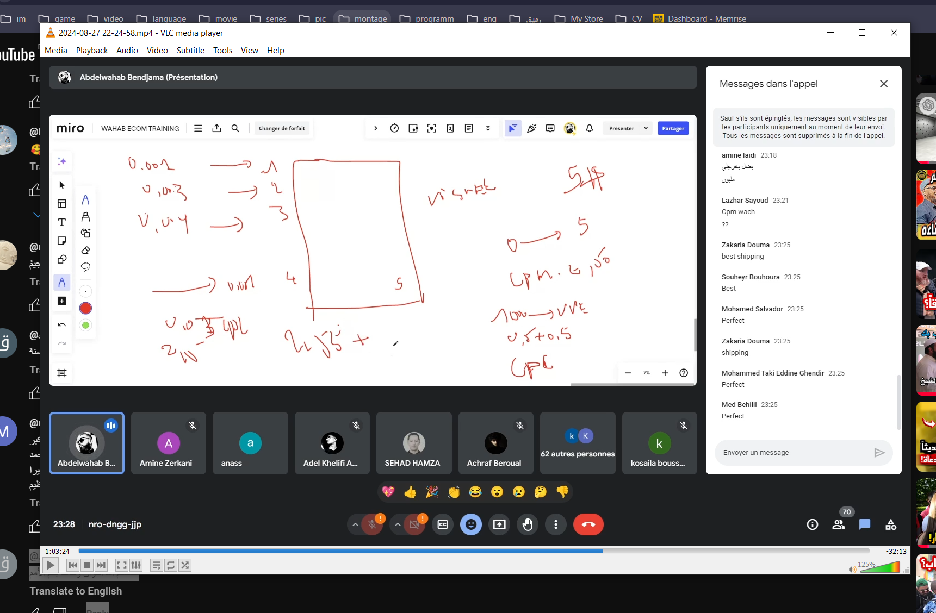This screenshot has width=936, height=613.
Task: Click the Miro text tool
Action: click(62, 222)
